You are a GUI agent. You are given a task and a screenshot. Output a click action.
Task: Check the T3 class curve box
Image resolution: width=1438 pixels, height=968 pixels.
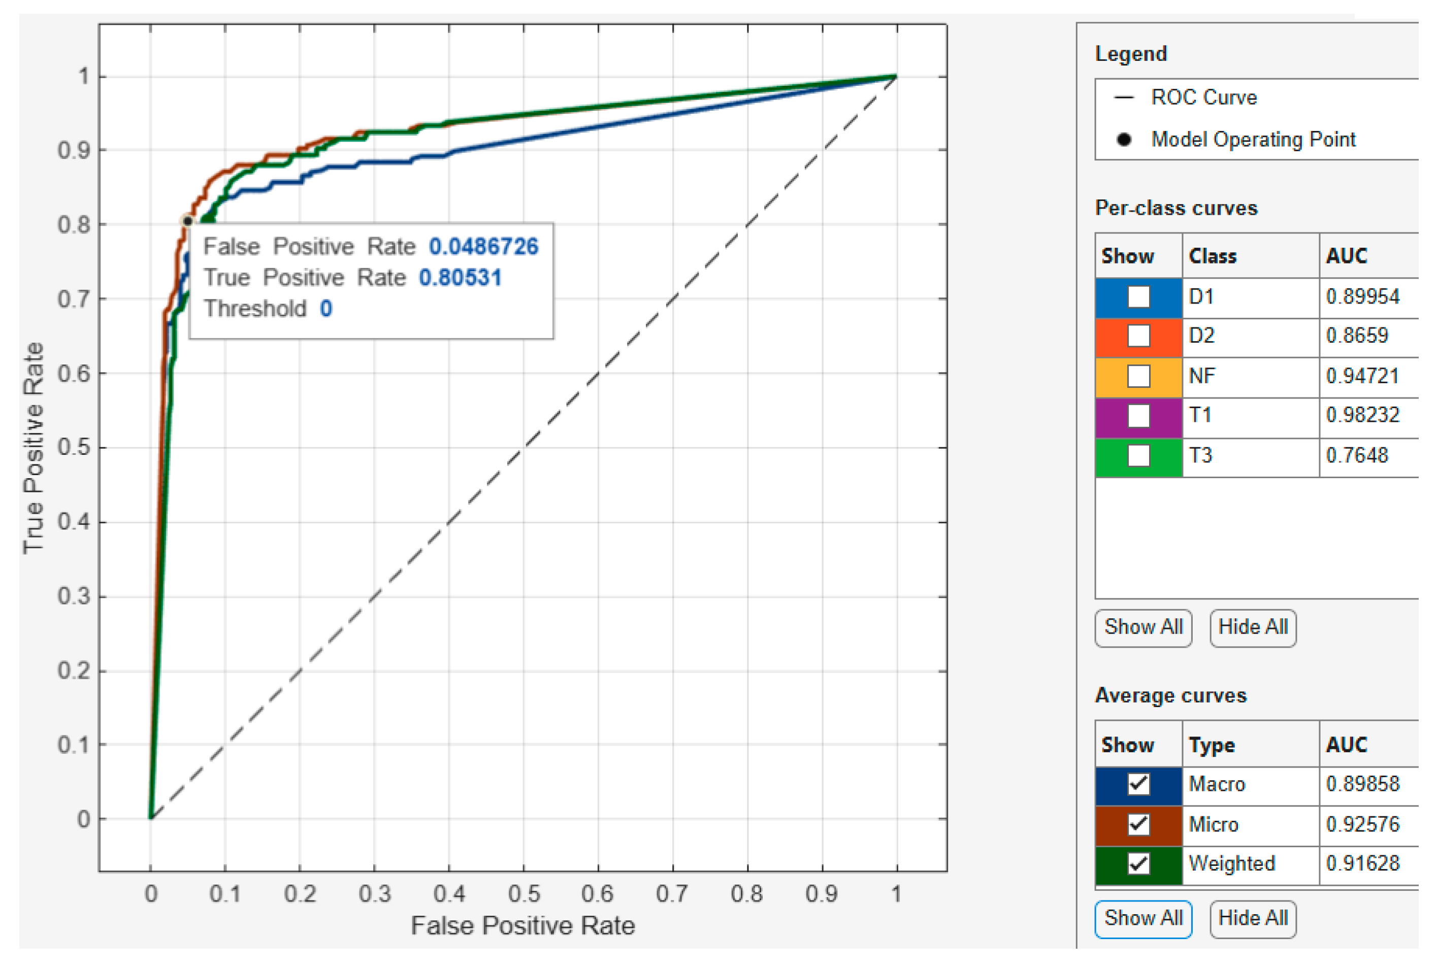(x=1138, y=456)
